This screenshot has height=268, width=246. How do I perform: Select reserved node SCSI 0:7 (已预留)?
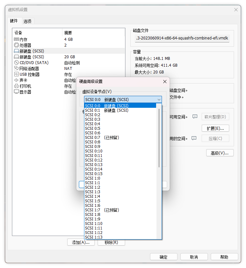click(x=120, y=138)
